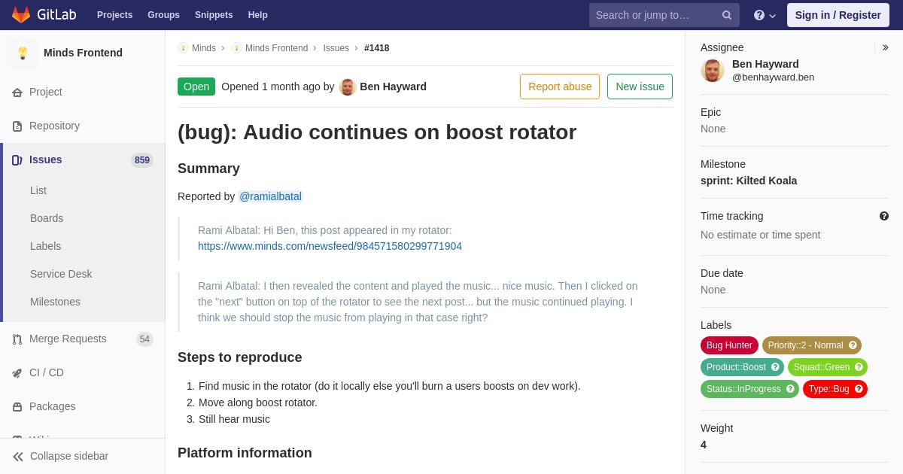Click the Product::Boost label text

(x=736, y=367)
